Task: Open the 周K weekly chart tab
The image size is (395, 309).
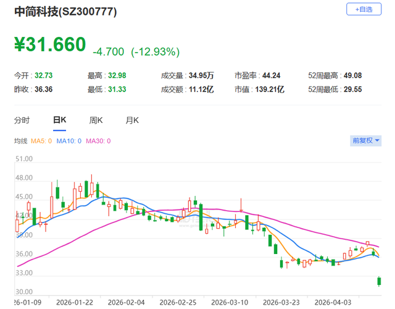Action: pyautogui.click(x=96, y=121)
